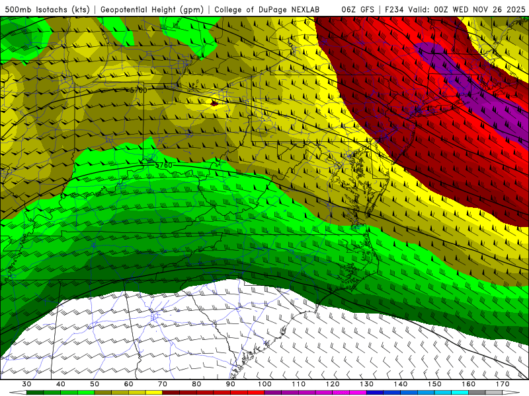529x396 pixels.
Task: Click the 110 value on the legend
Action: coord(299,384)
